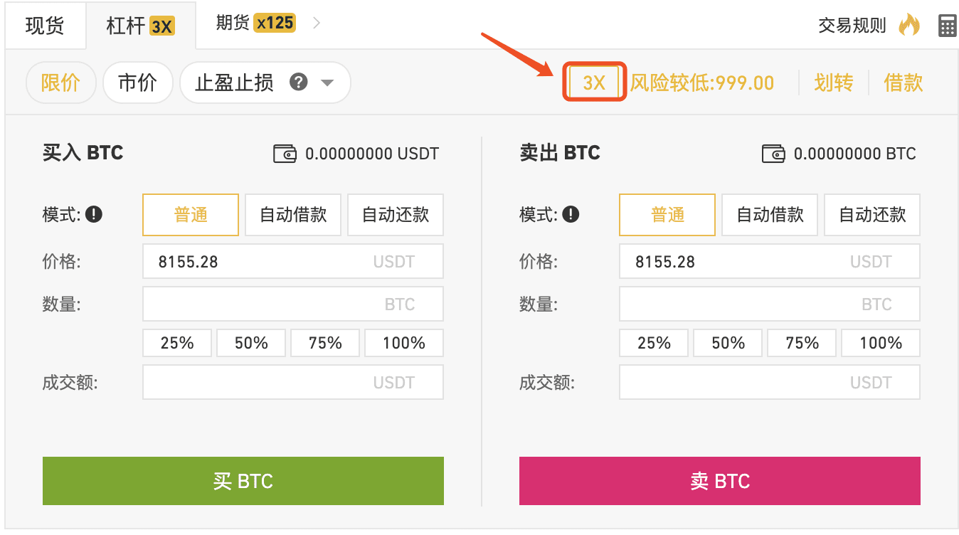Image resolution: width=959 pixels, height=535 pixels.
Task: Select the 市价 order type
Action: pos(137,83)
